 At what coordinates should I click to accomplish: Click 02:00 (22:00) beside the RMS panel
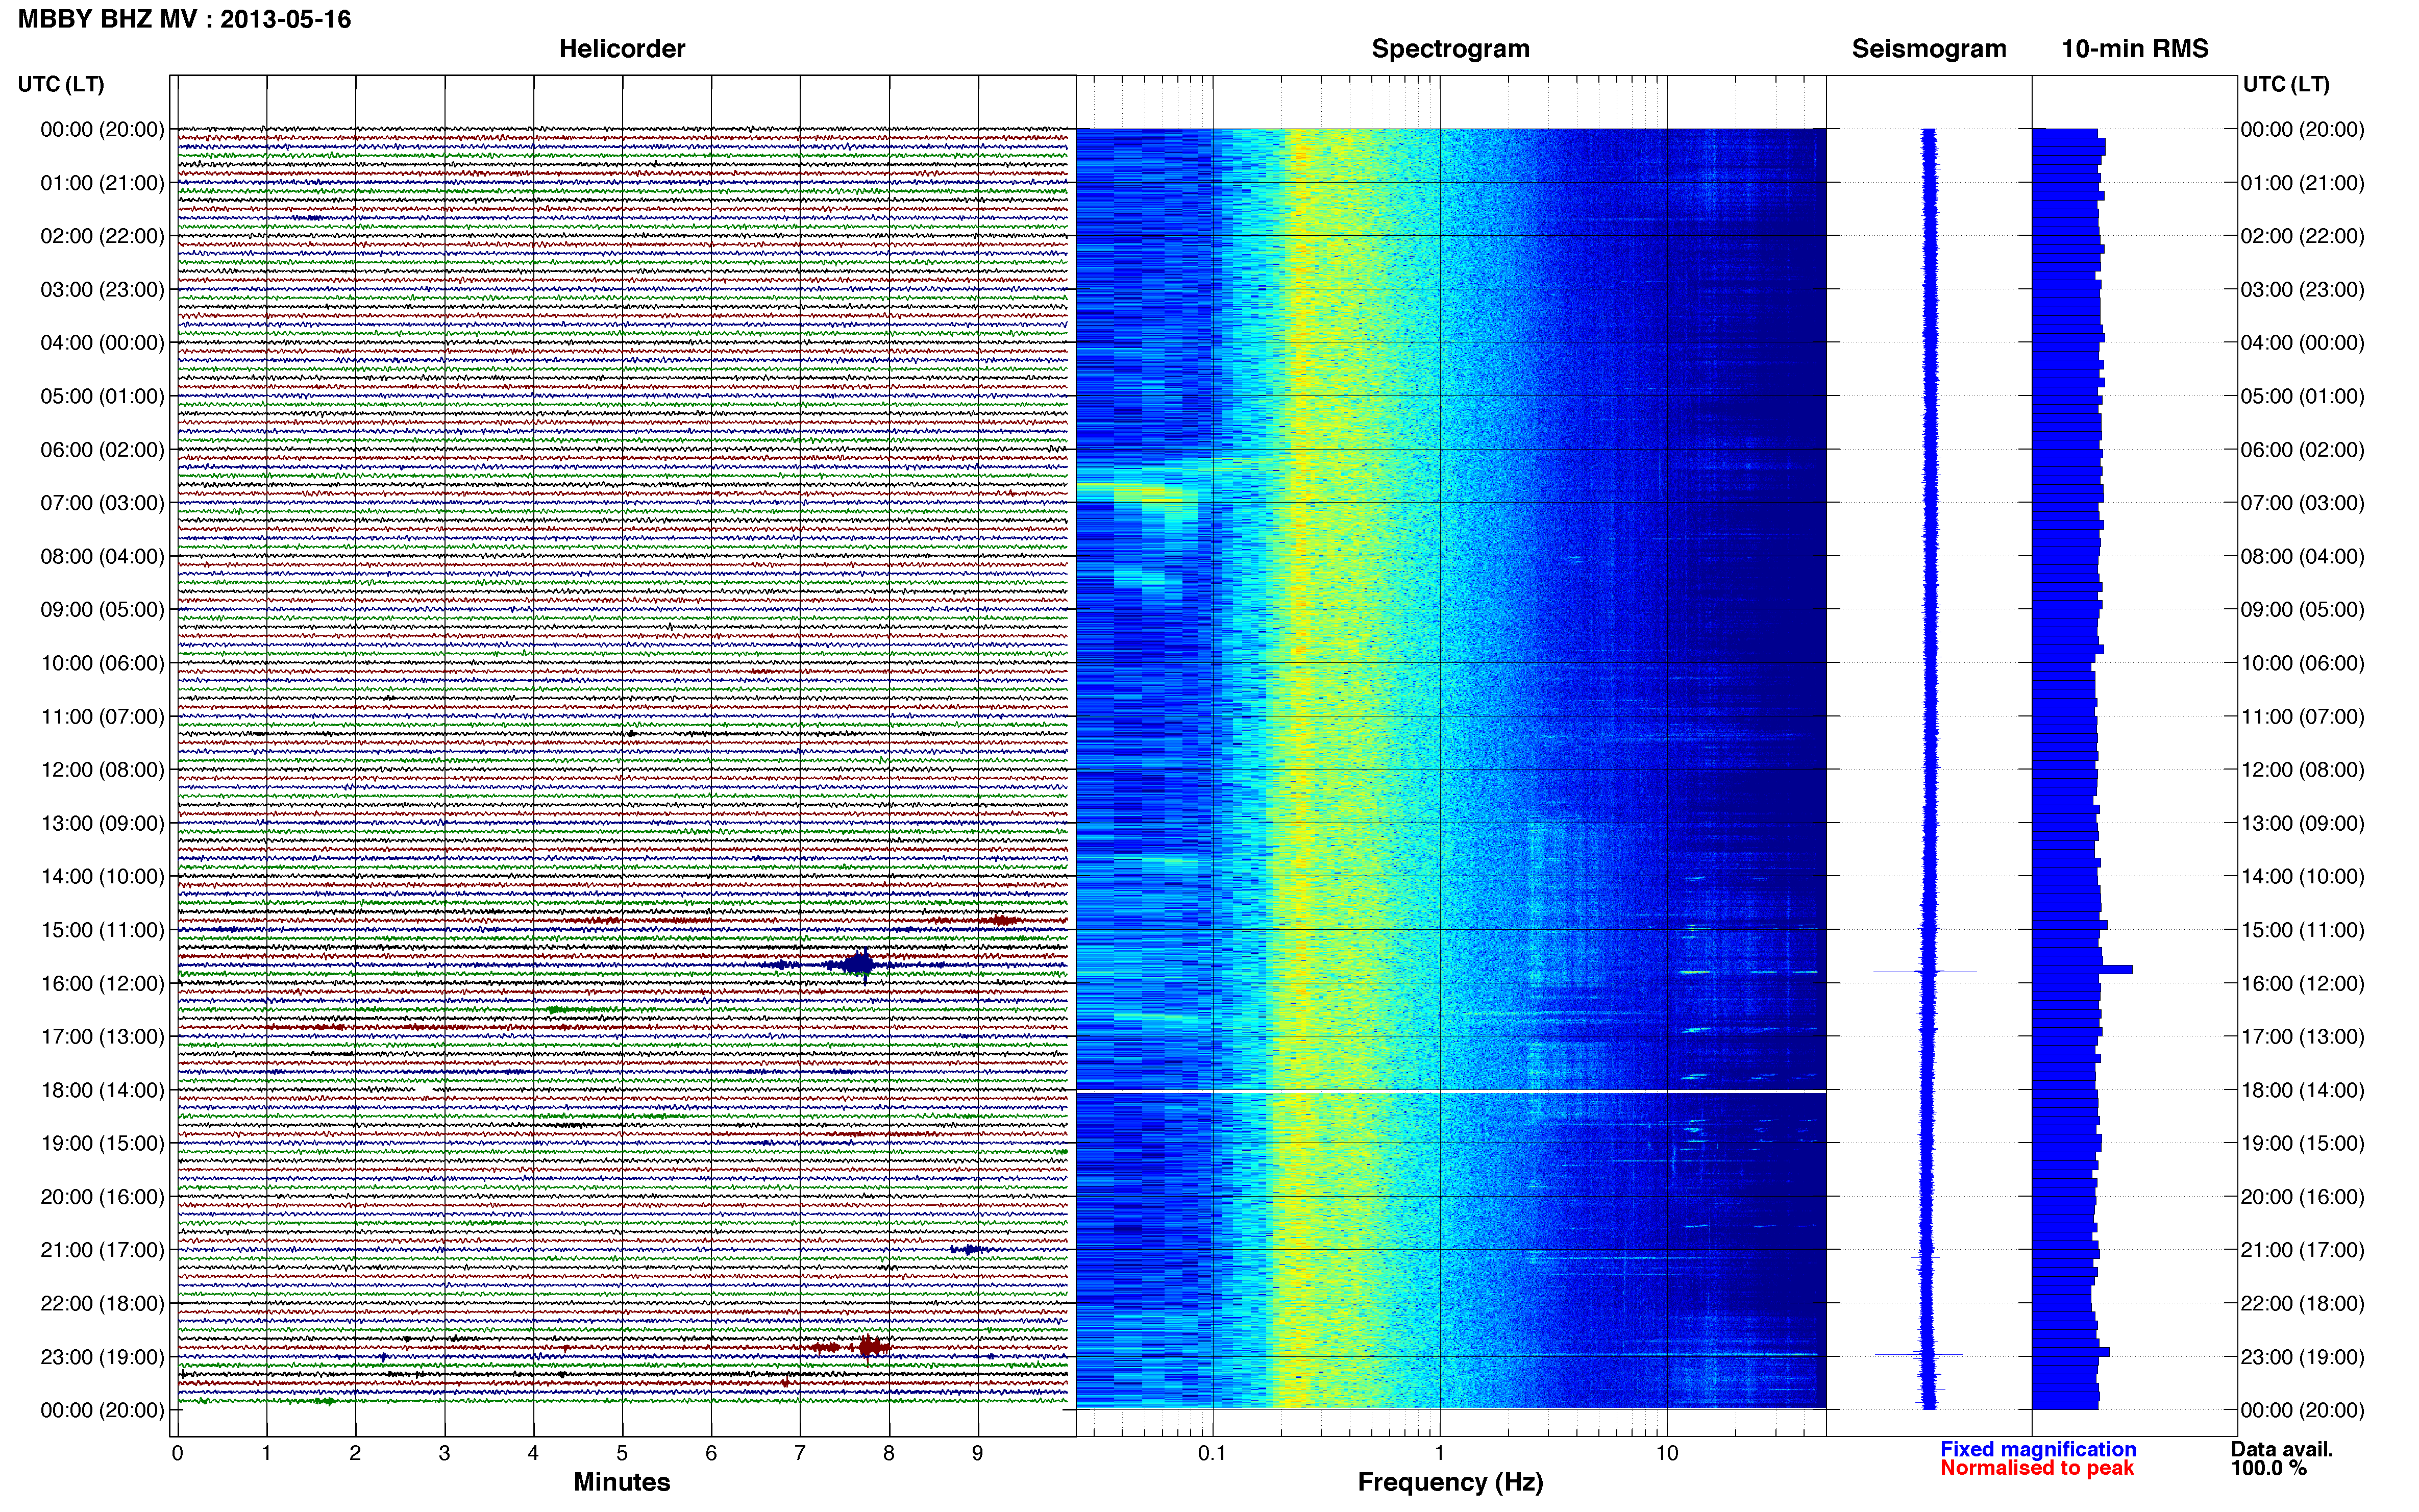click(2302, 236)
